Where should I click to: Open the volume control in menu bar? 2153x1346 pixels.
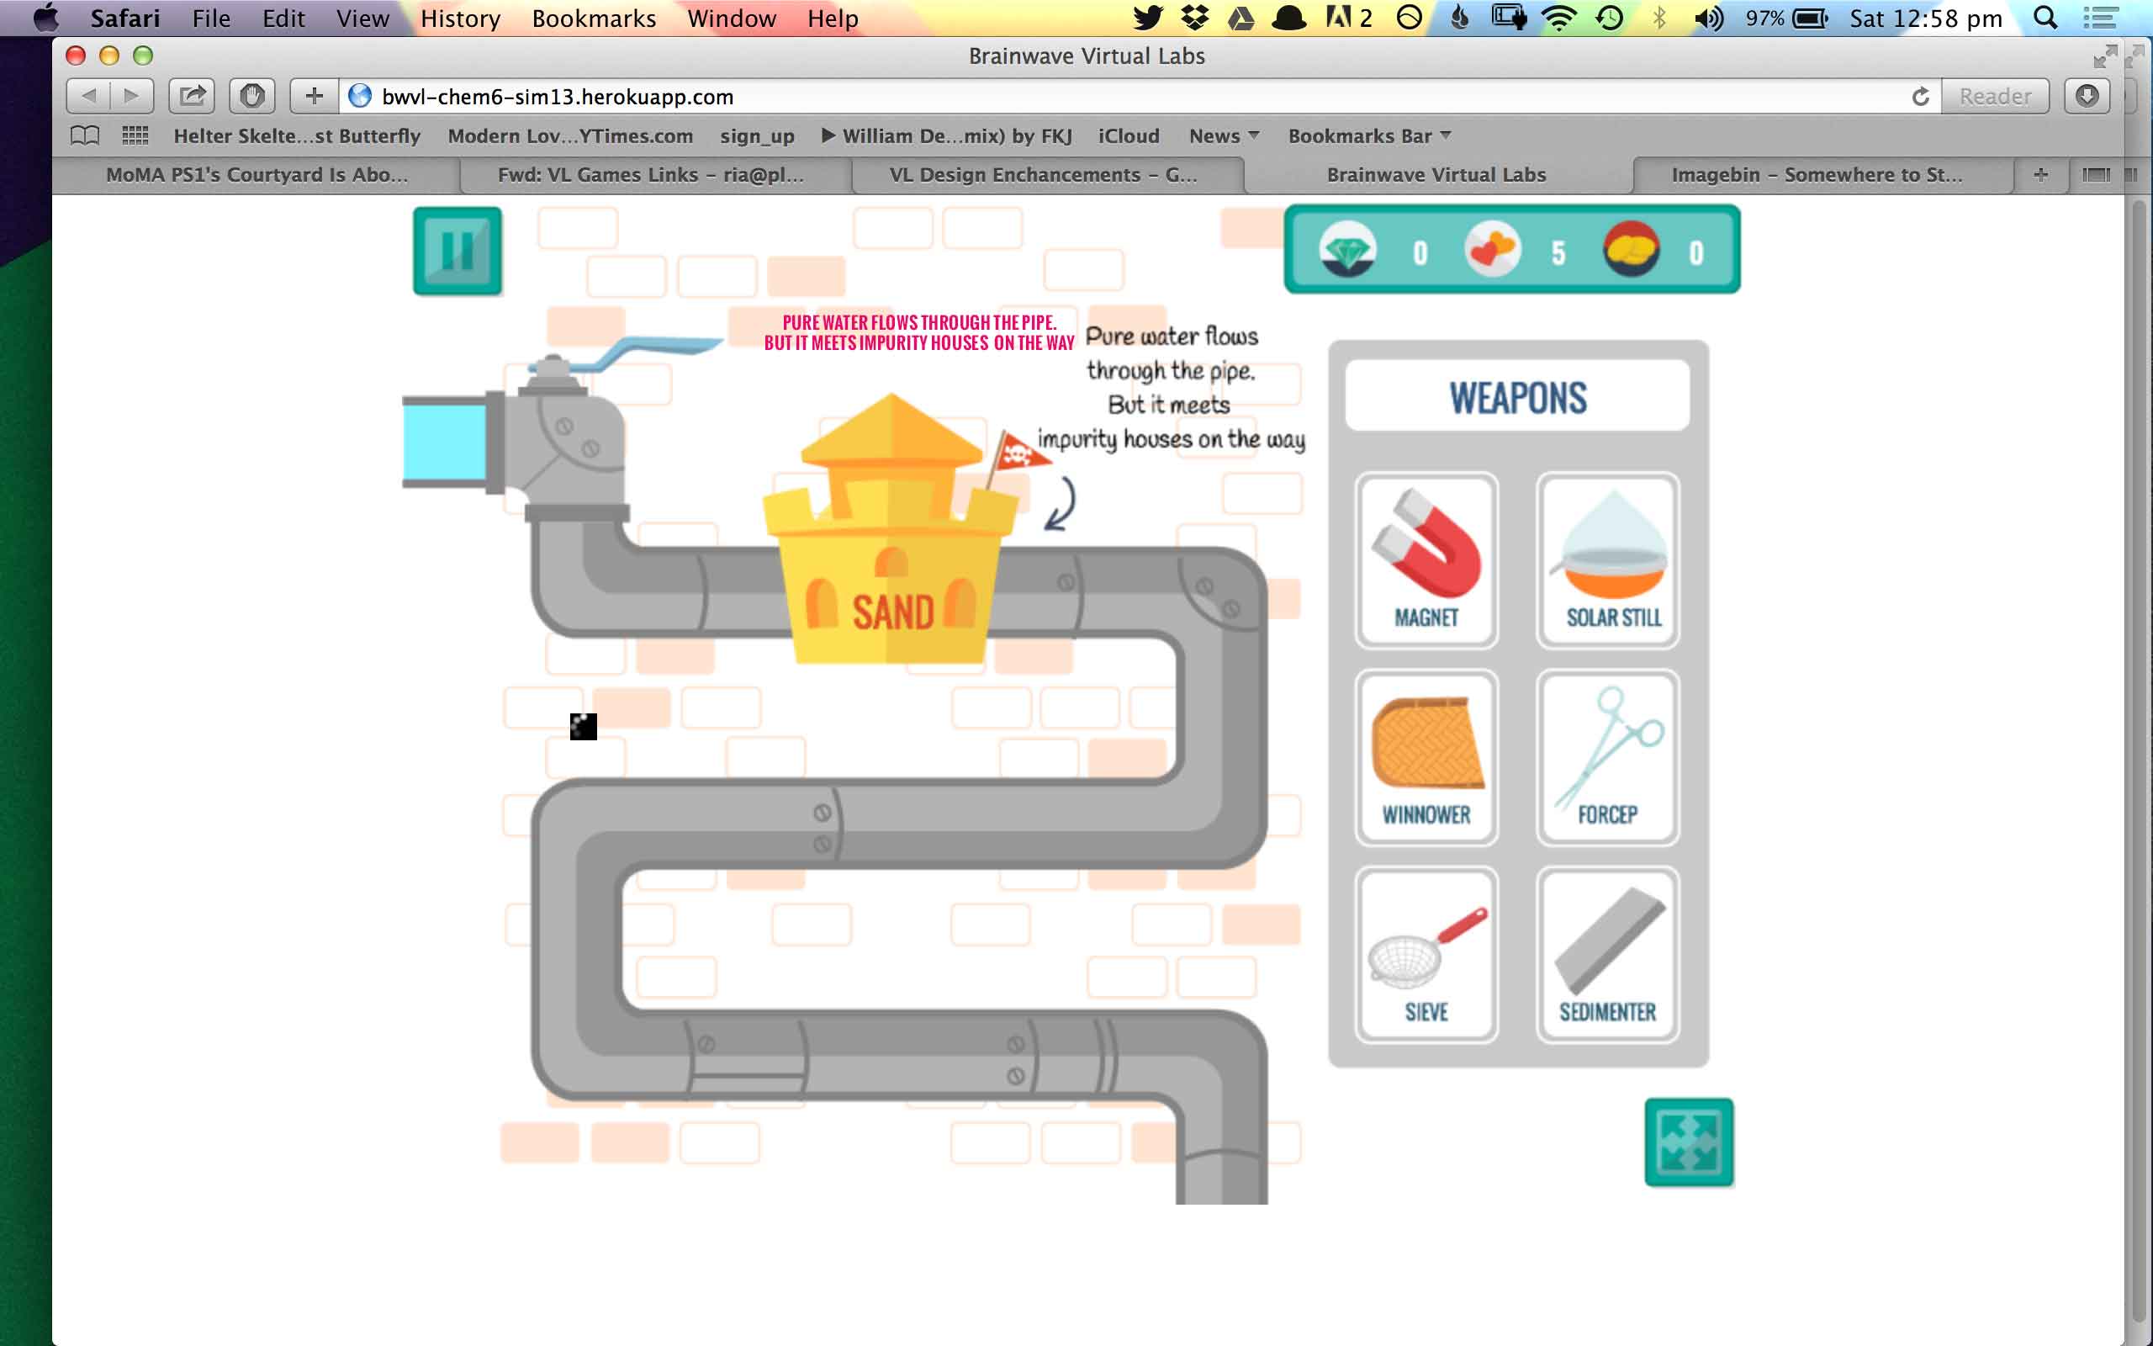coord(1708,18)
